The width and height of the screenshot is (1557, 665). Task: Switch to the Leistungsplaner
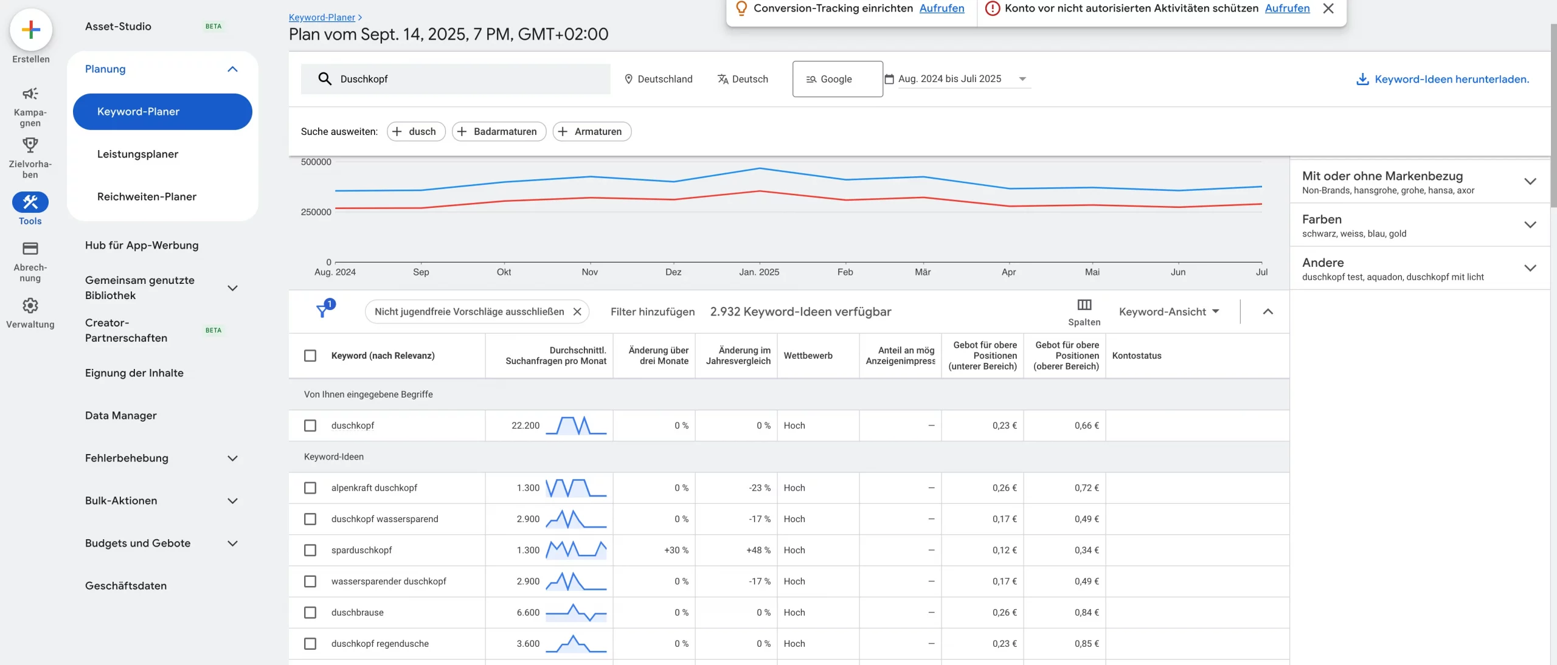[138, 154]
